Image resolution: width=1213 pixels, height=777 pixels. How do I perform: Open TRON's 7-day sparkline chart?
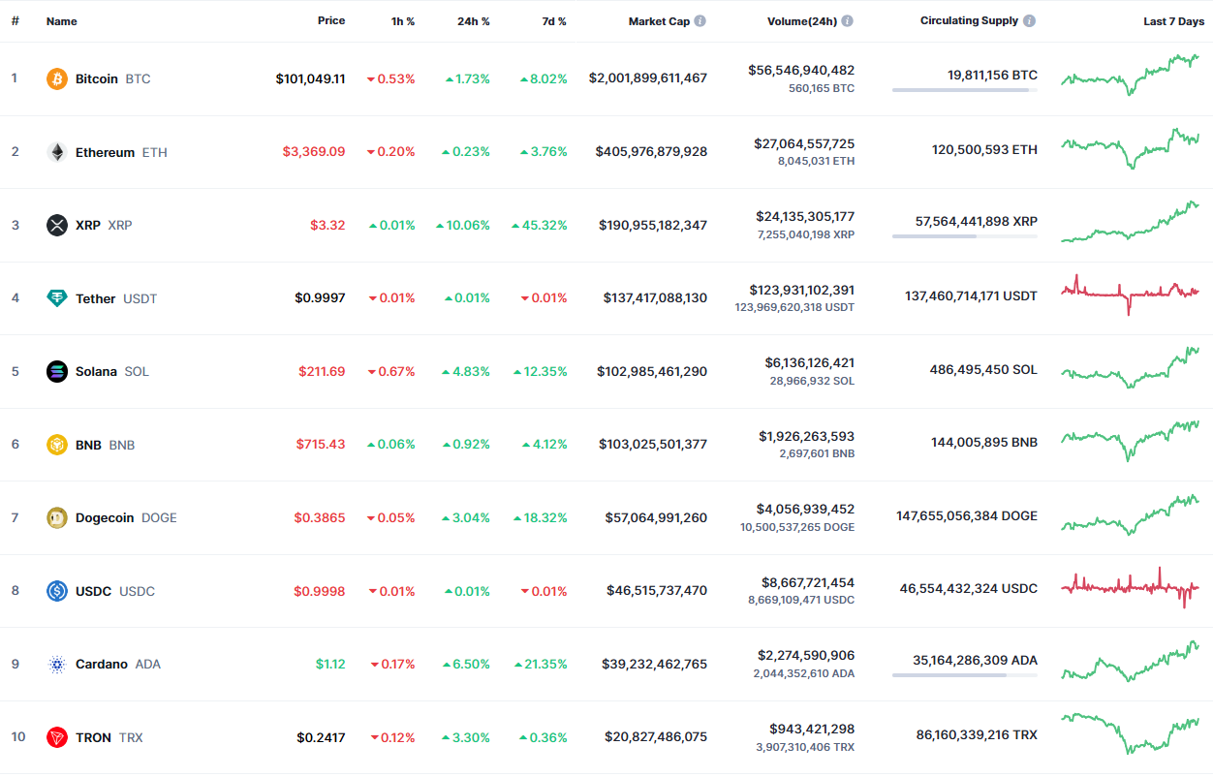point(1130,733)
